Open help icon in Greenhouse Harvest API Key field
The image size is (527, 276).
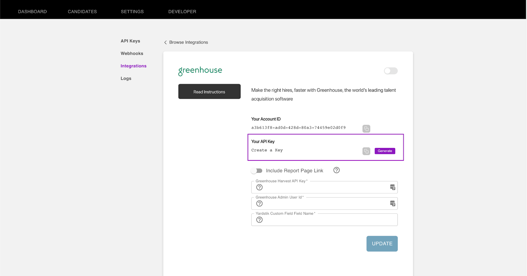click(x=260, y=187)
